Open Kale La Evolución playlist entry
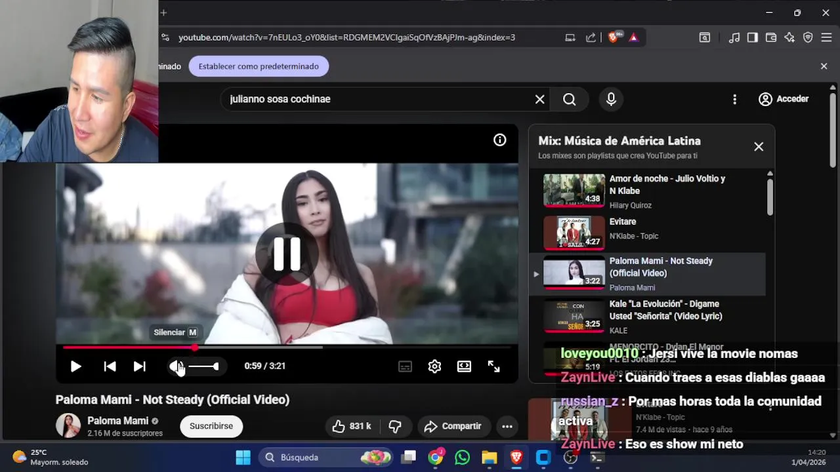Screen dimensions: 840x472 [646, 317]
